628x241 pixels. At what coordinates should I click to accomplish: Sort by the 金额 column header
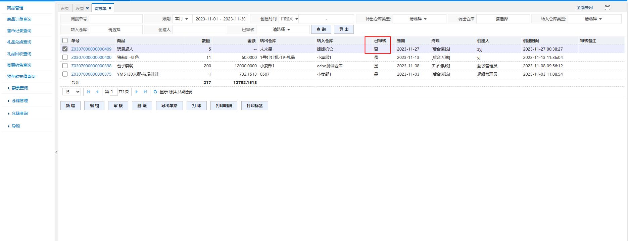(x=251, y=41)
